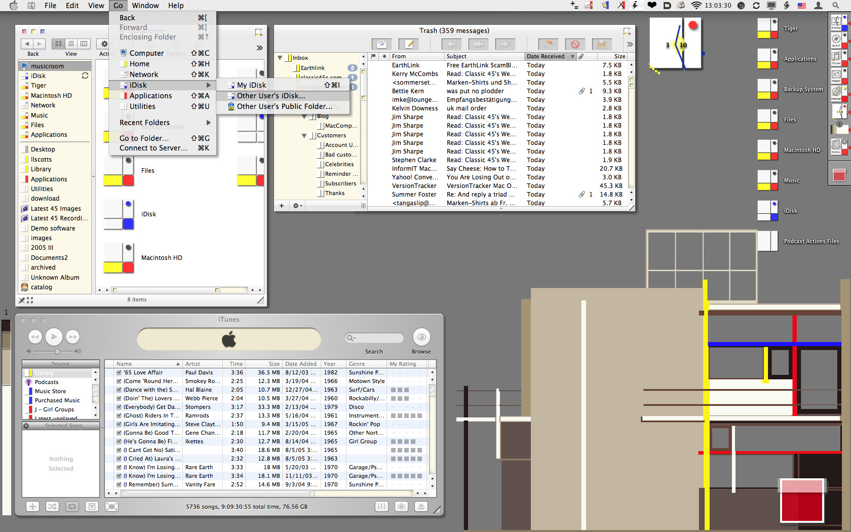
Task: Click Reply All double arrow in Mail
Action: click(x=478, y=45)
